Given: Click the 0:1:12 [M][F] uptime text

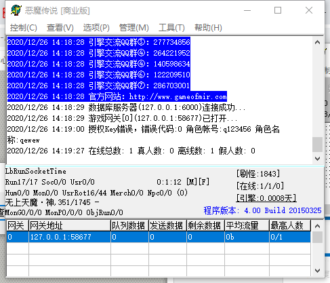Looking at the screenshot, I should [x=183, y=182].
